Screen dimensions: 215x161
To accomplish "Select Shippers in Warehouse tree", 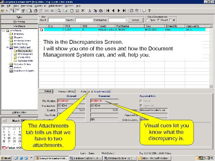I will tap(18, 37).
